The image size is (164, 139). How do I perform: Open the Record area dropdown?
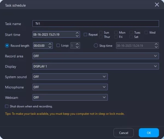pos(96,56)
